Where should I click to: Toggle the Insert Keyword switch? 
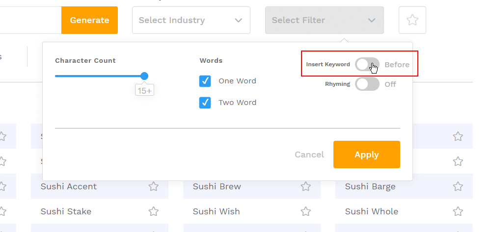367,65
